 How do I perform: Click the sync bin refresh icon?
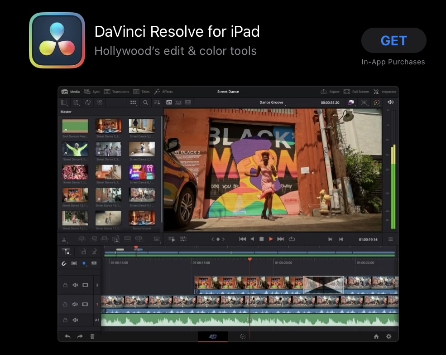(x=88, y=102)
